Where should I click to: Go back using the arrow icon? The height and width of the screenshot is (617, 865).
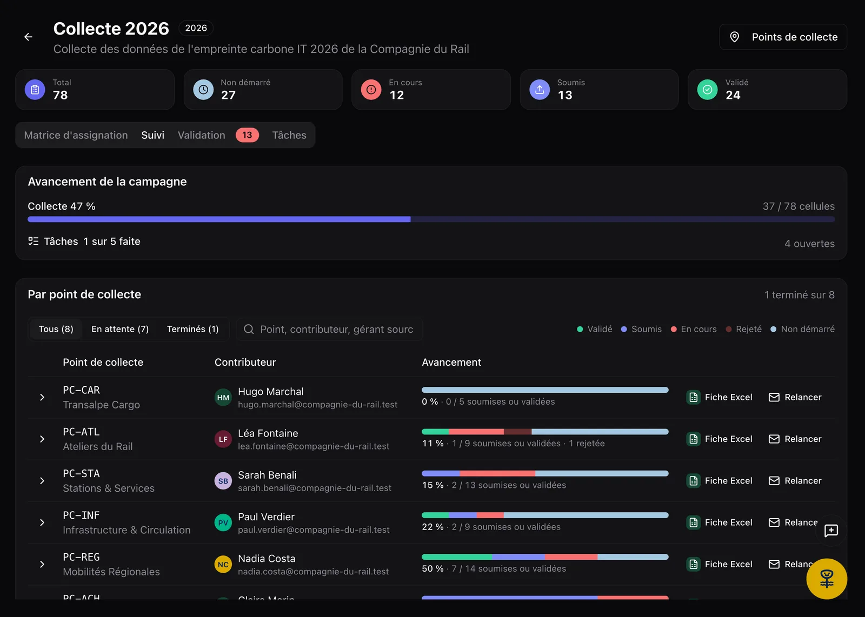(x=28, y=37)
